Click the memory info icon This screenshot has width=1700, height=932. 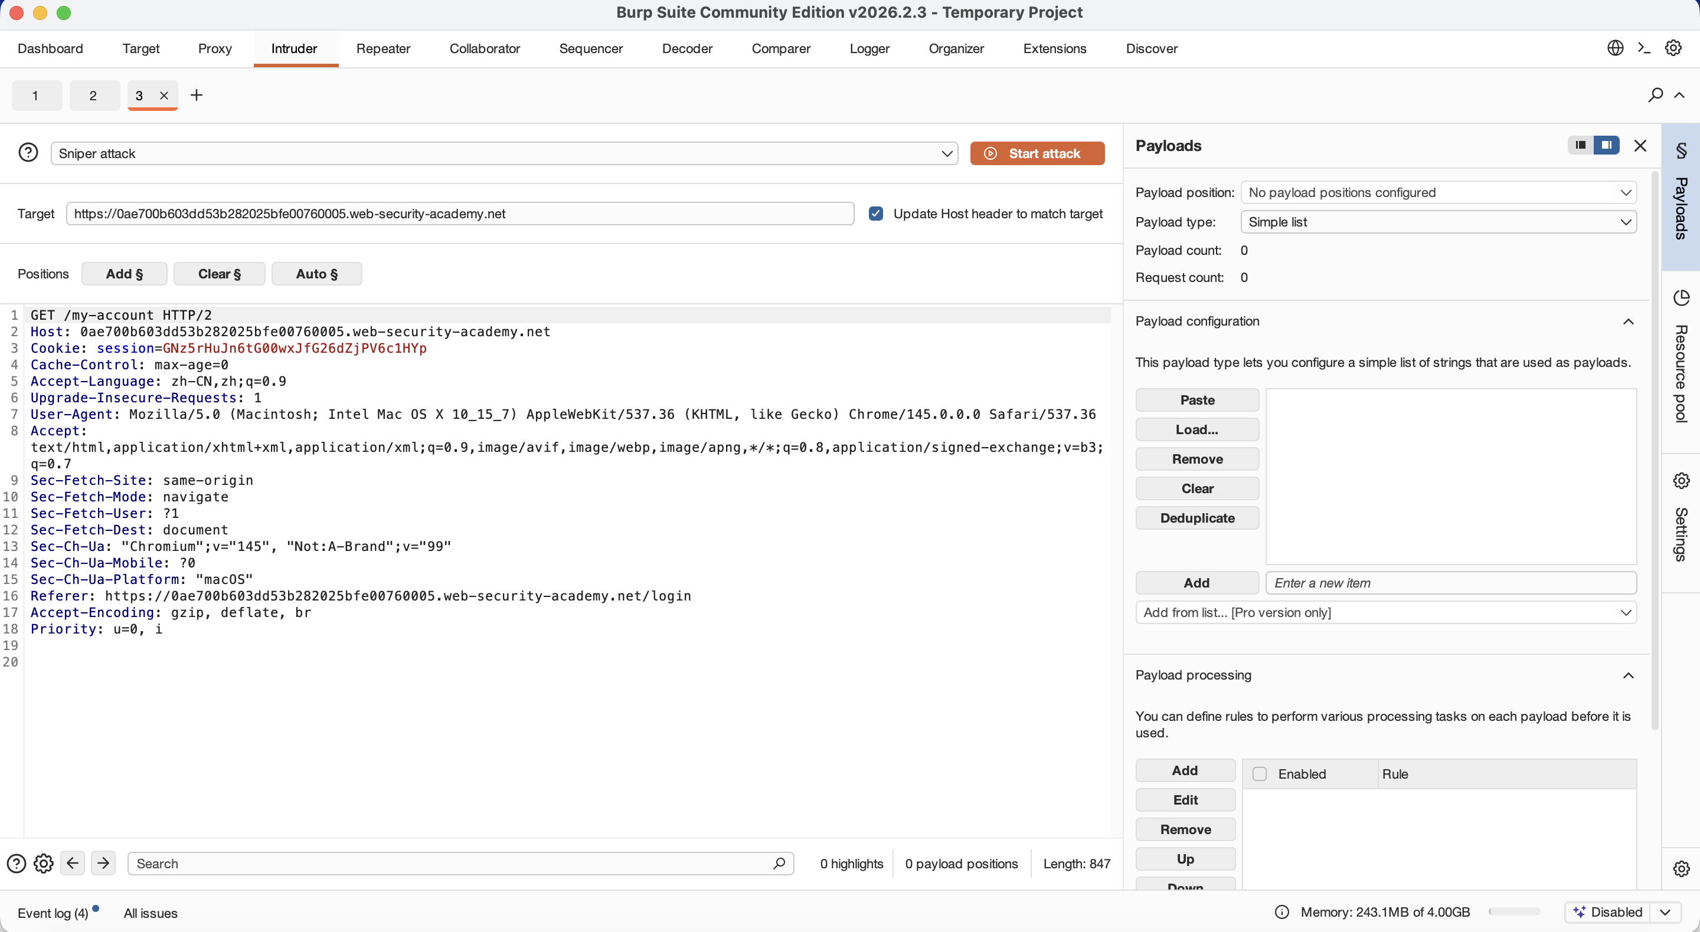click(1281, 912)
